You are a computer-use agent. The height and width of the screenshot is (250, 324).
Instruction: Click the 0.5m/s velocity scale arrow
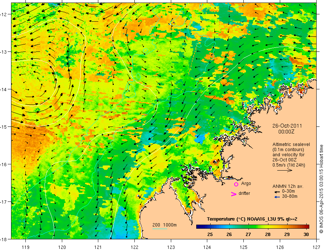click(x=285, y=170)
